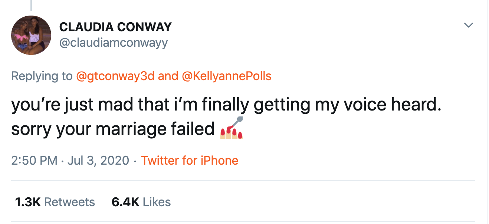The image size is (489, 224).
Task: Open the @KellyannePolls mention link
Action: point(227,76)
